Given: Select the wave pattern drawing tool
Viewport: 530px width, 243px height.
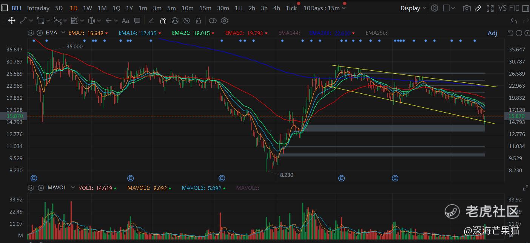Looking at the screenshot, I should tap(58, 21).
